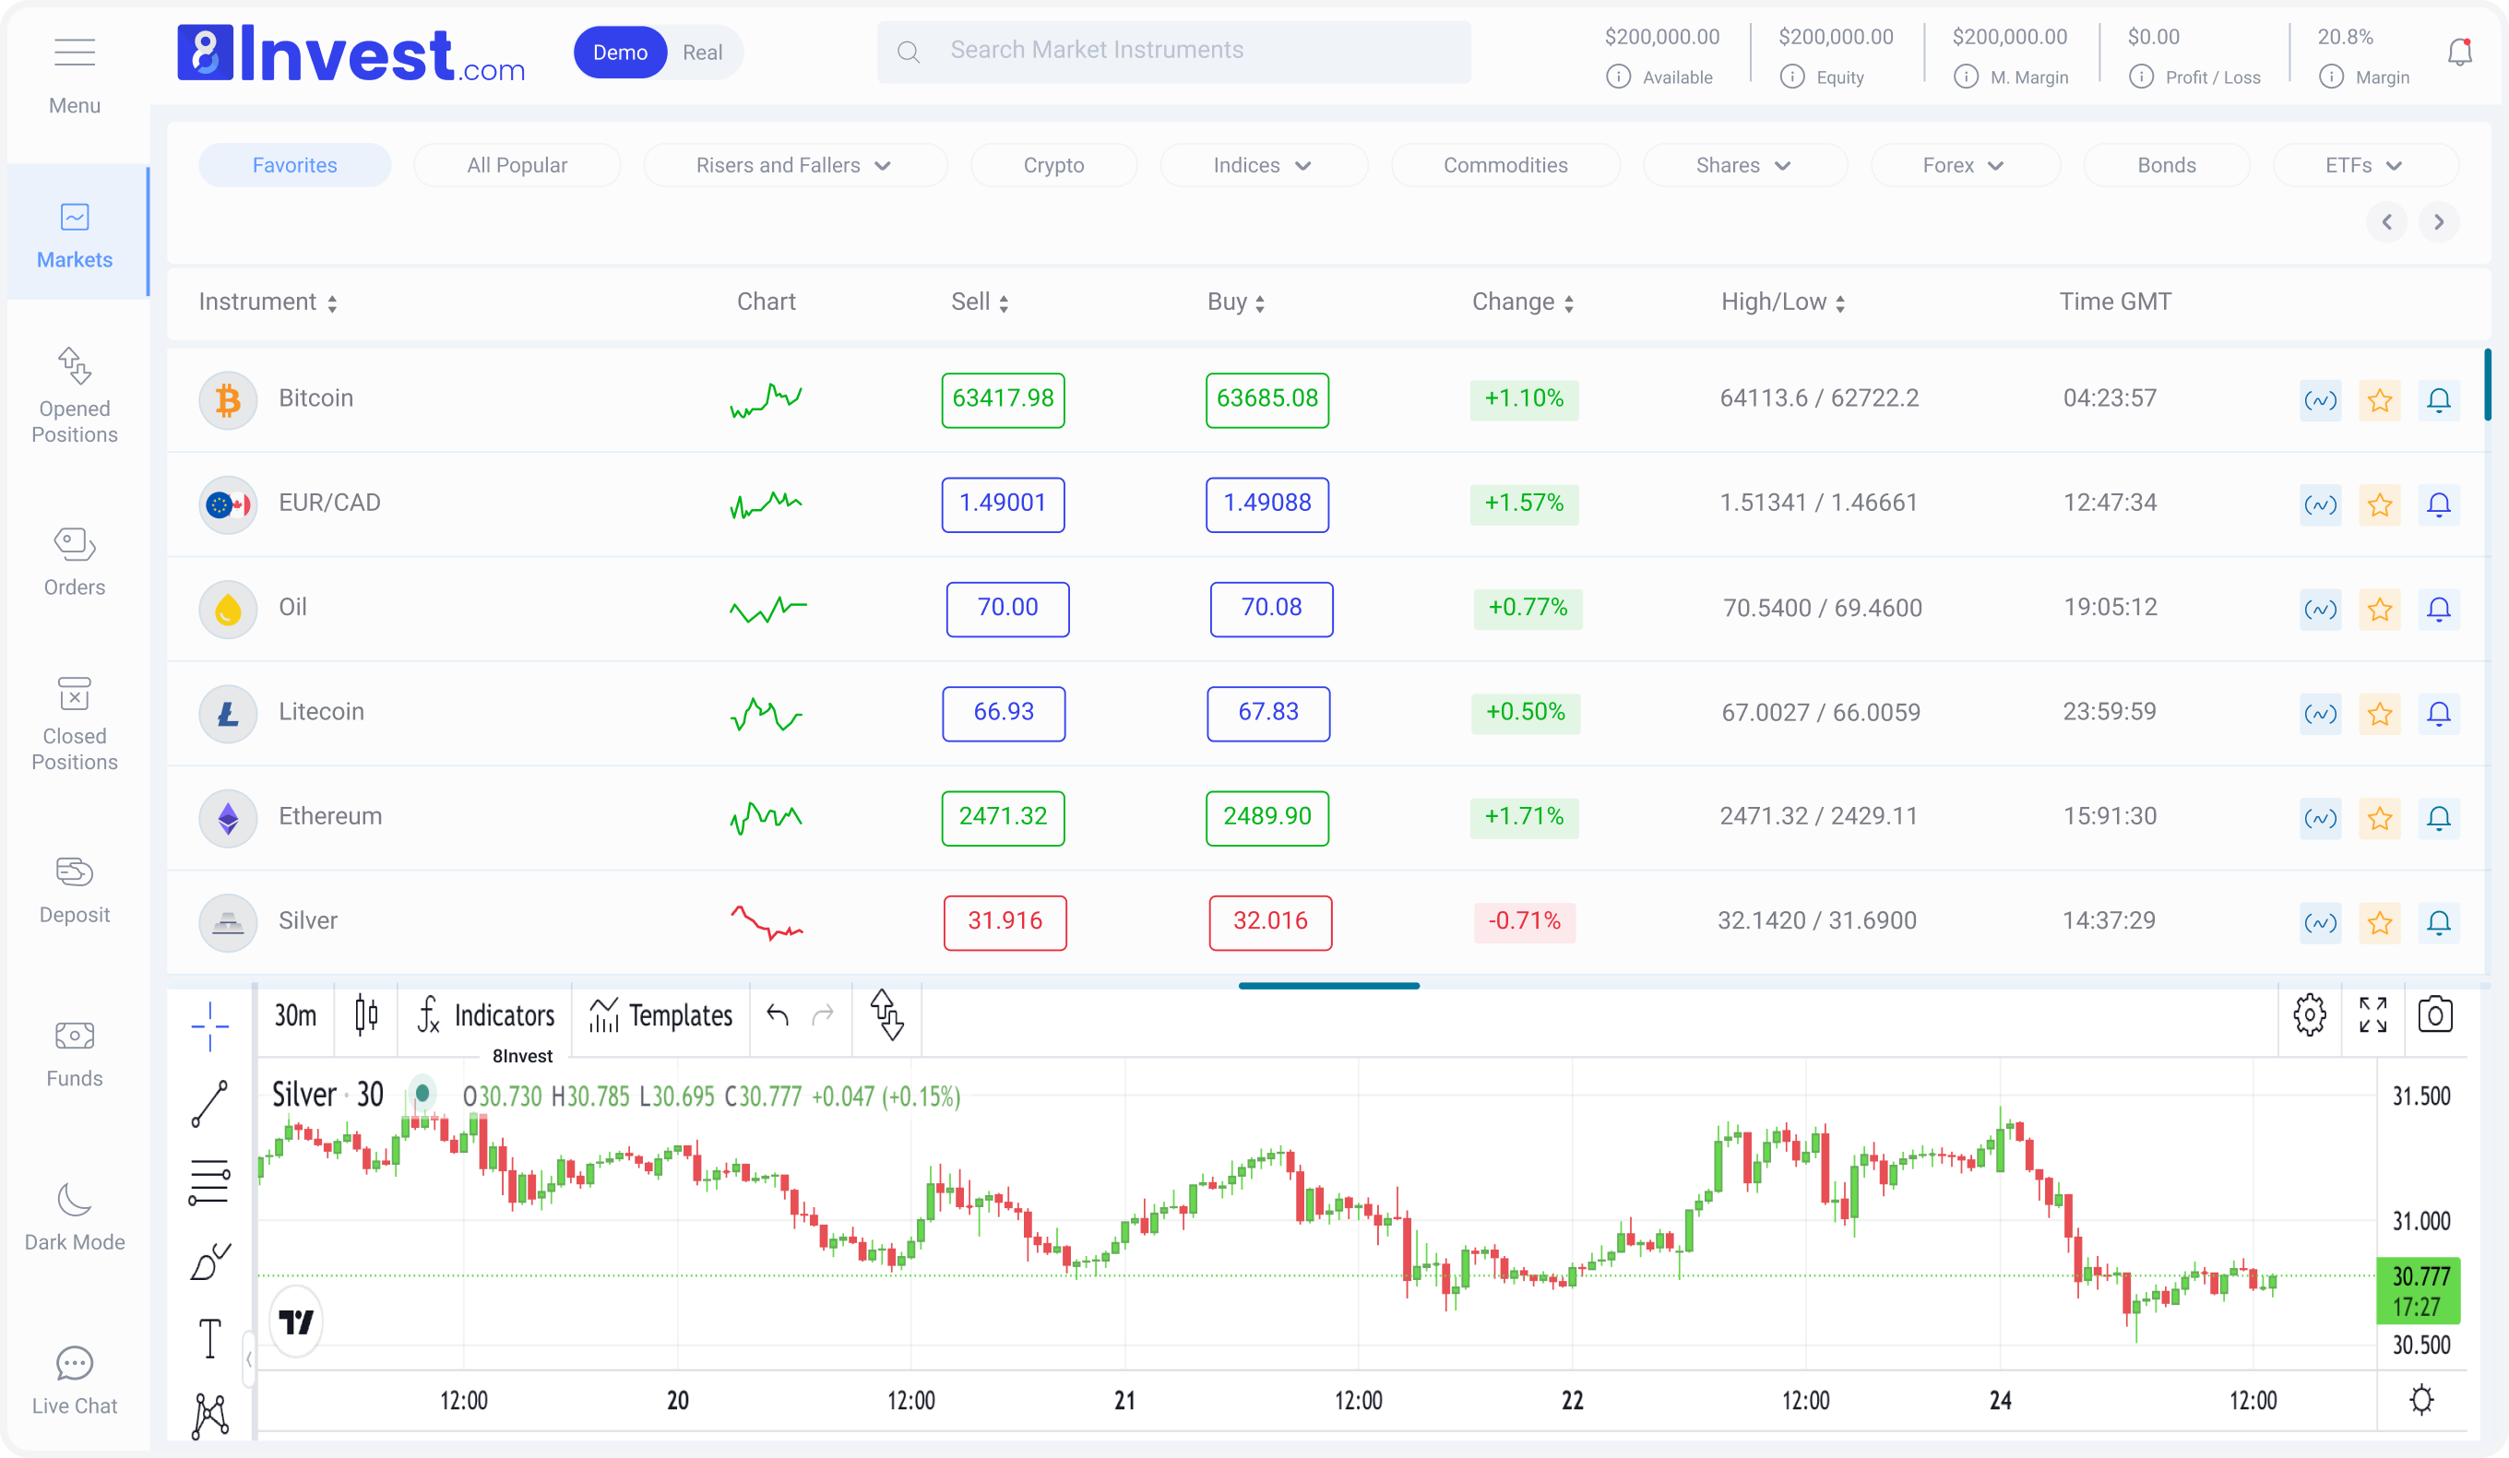This screenshot has width=2509, height=1458.
Task: Open chart settings with the gear icon
Action: tap(2310, 1015)
